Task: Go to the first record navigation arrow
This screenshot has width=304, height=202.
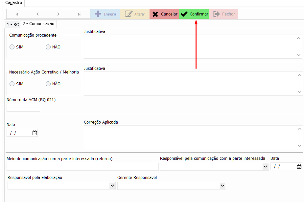Action: coord(17,14)
